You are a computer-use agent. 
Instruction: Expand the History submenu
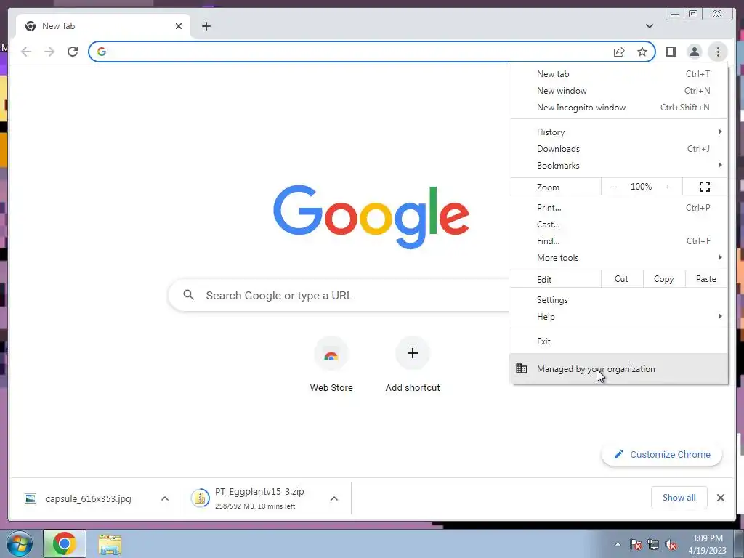pyautogui.click(x=619, y=132)
